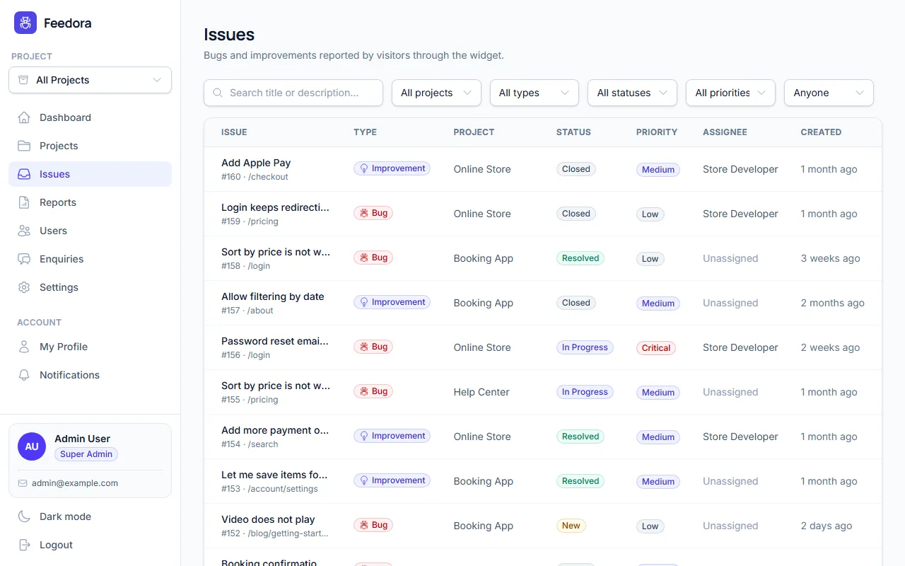Click the Enquiries chat bubble icon
This screenshot has width=905, height=566.
[24, 259]
